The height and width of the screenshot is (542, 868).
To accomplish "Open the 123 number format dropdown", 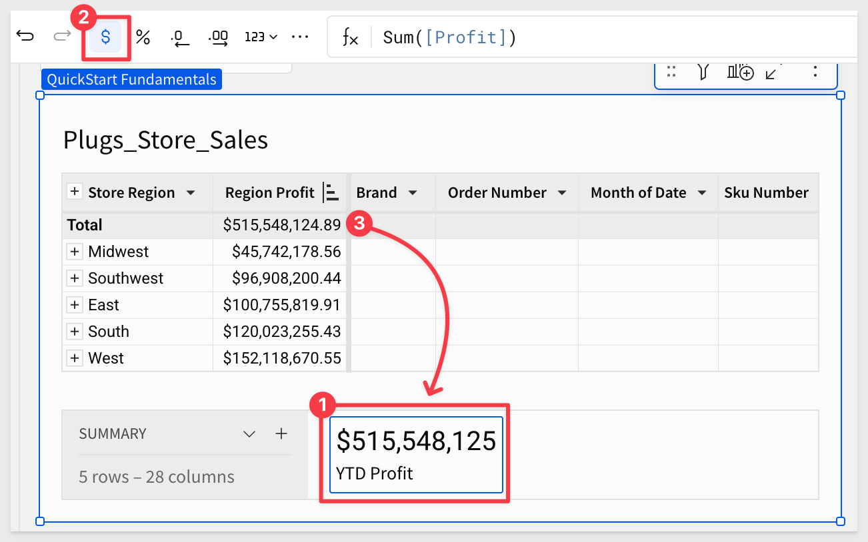I will point(261,37).
